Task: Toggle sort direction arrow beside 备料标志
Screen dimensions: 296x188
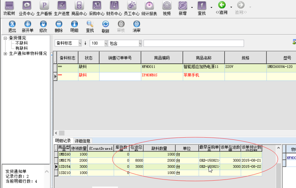Action: (x=85, y=43)
